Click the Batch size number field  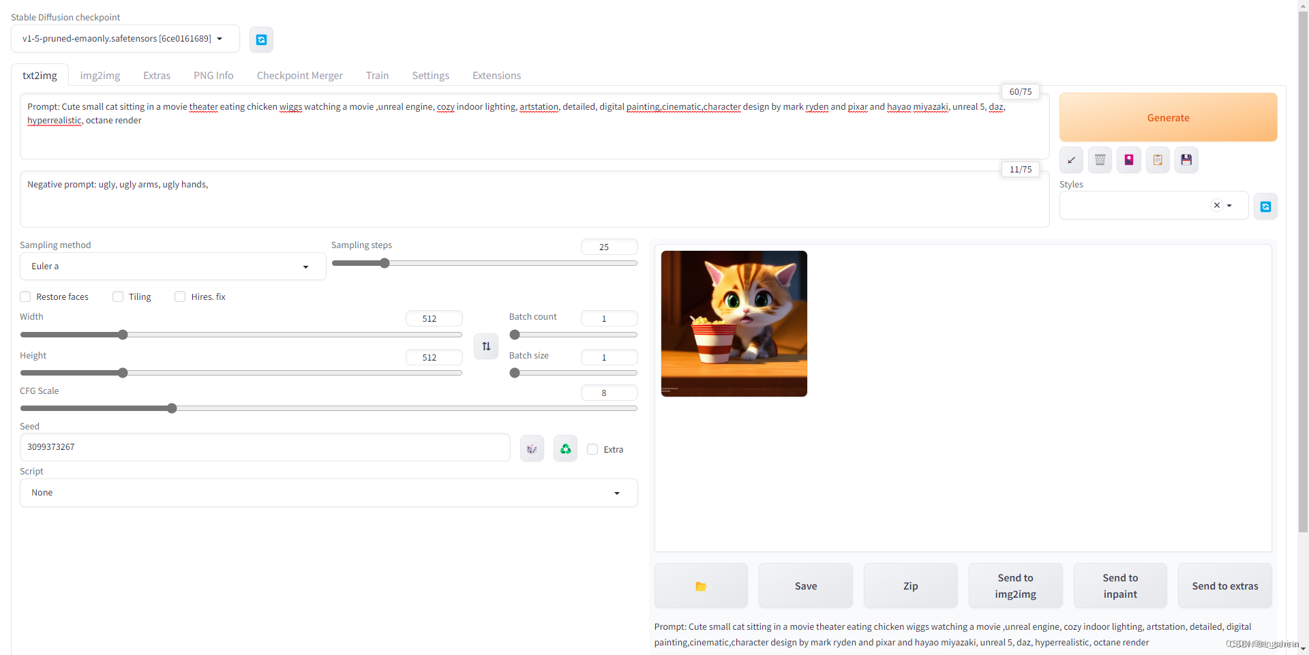point(609,357)
